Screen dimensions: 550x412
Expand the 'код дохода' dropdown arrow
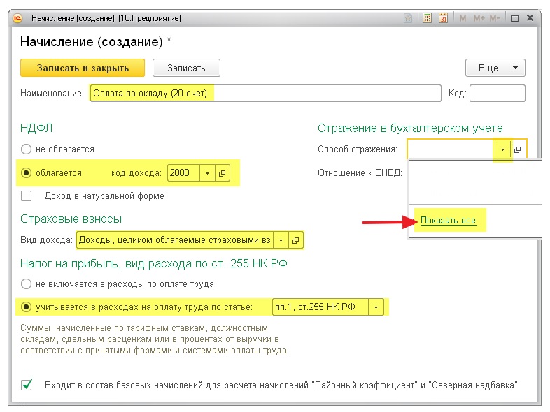pyautogui.click(x=207, y=173)
